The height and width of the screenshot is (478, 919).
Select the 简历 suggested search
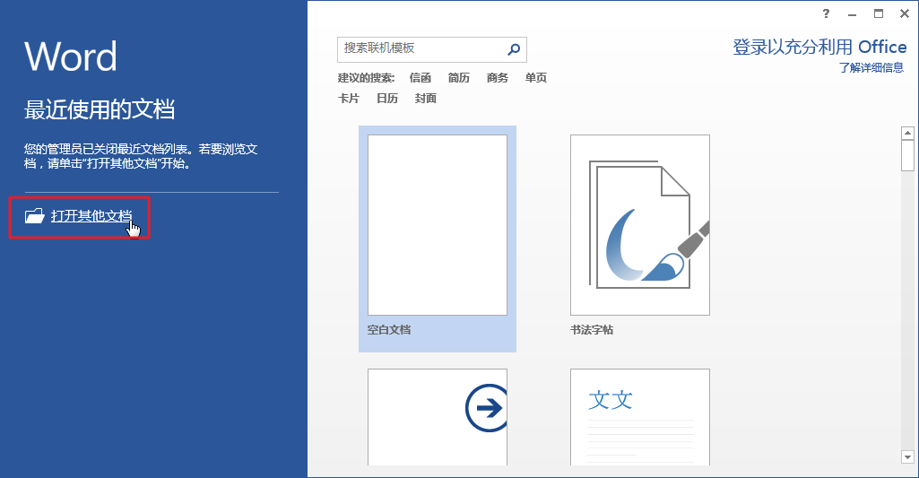point(459,78)
